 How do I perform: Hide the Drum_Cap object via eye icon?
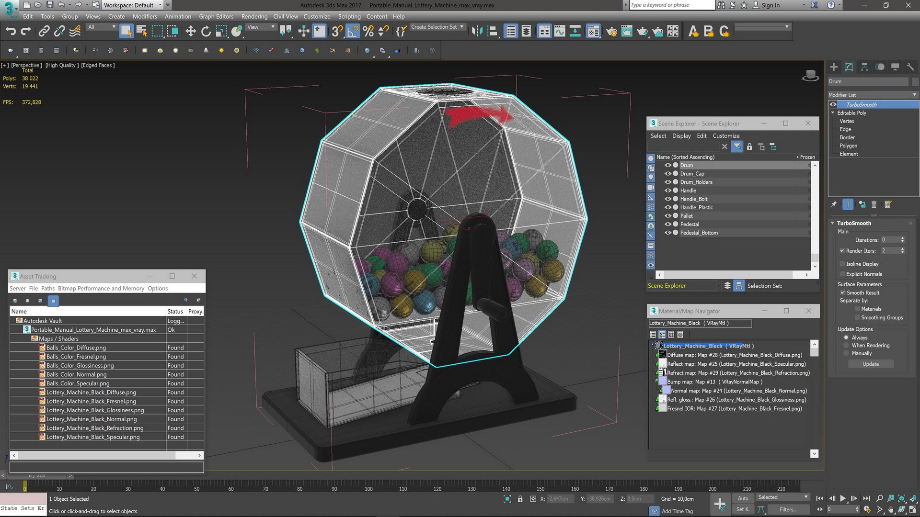tap(667, 174)
